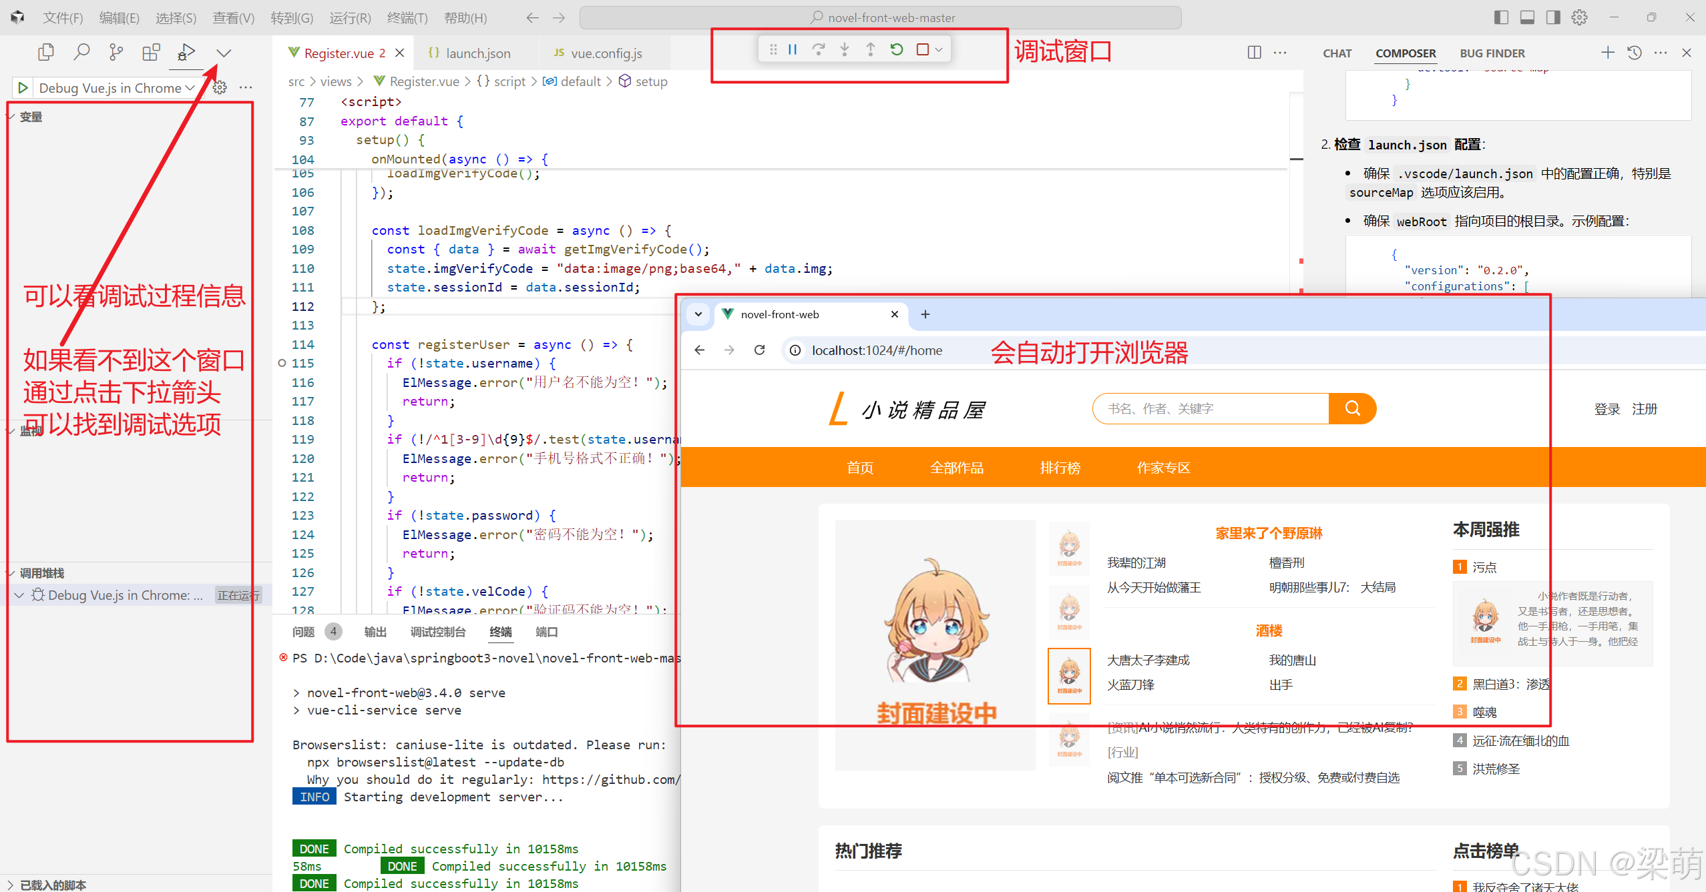This screenshot has height=892, width=1706.
Task: Open the Source Control view
Action: [116, 52]
